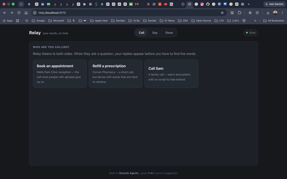Switch to the Instagram tab

coord(202,4)
